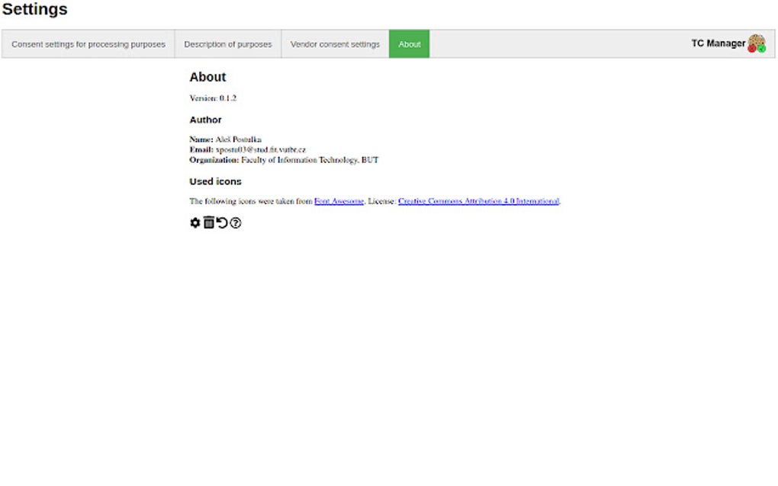Select the gear settings icon under Used icons
The height and width of the screenshot is (486, 778).
tap(195, 222)
